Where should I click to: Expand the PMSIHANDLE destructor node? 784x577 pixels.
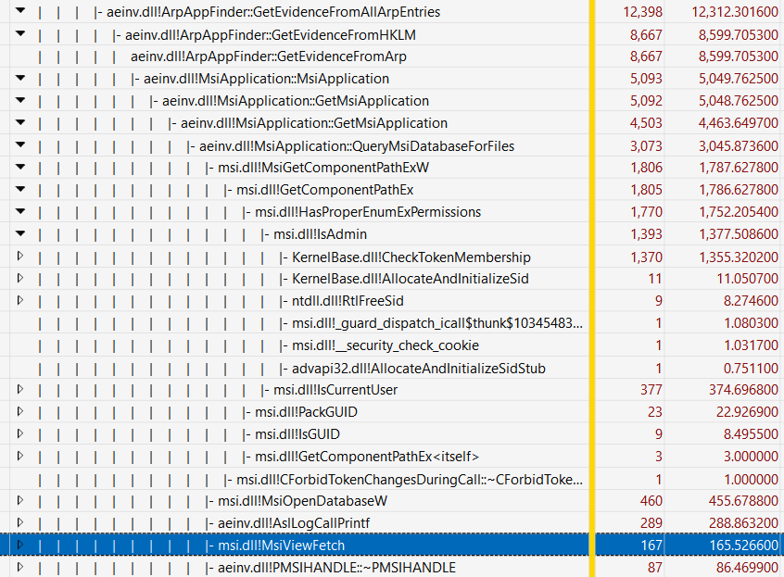20,568
